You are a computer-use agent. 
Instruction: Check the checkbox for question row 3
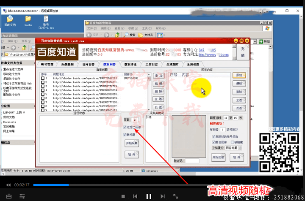[43, 86]
